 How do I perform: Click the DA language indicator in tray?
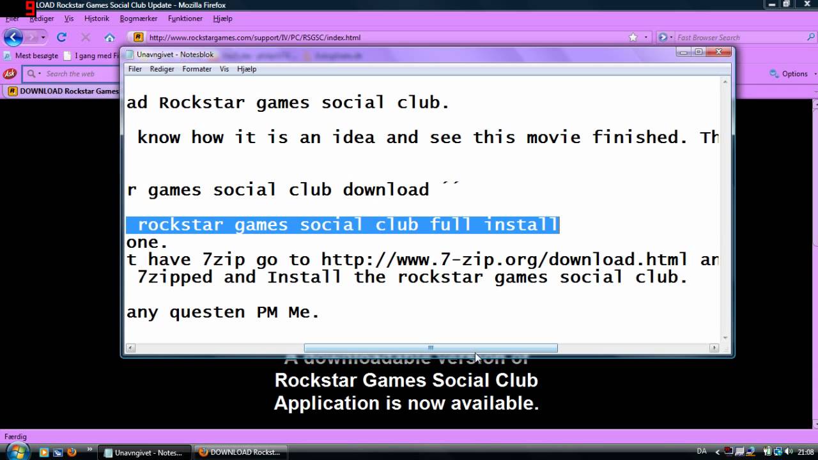tap(702, 452)
